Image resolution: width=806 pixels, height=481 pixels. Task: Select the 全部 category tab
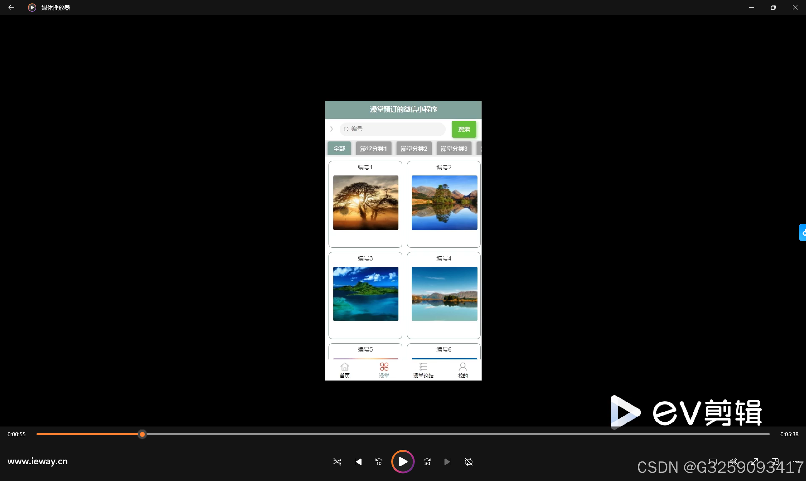click(x=339, y=148)
